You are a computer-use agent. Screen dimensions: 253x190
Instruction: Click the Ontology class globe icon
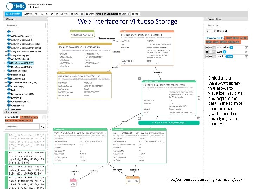(9, 106)
